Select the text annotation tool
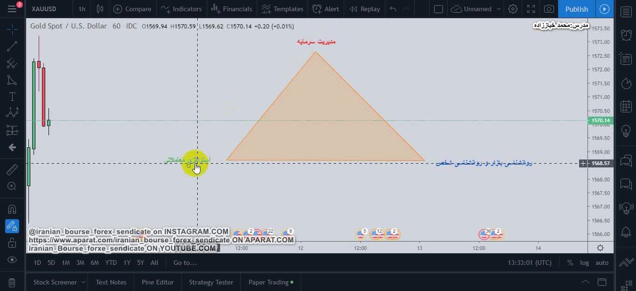Viewport: 636px width, 291px height. pos(12,97)
